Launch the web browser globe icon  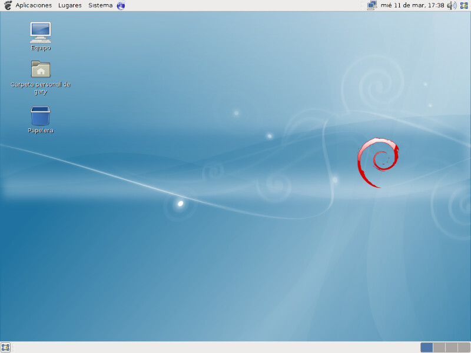pos(121,5)
